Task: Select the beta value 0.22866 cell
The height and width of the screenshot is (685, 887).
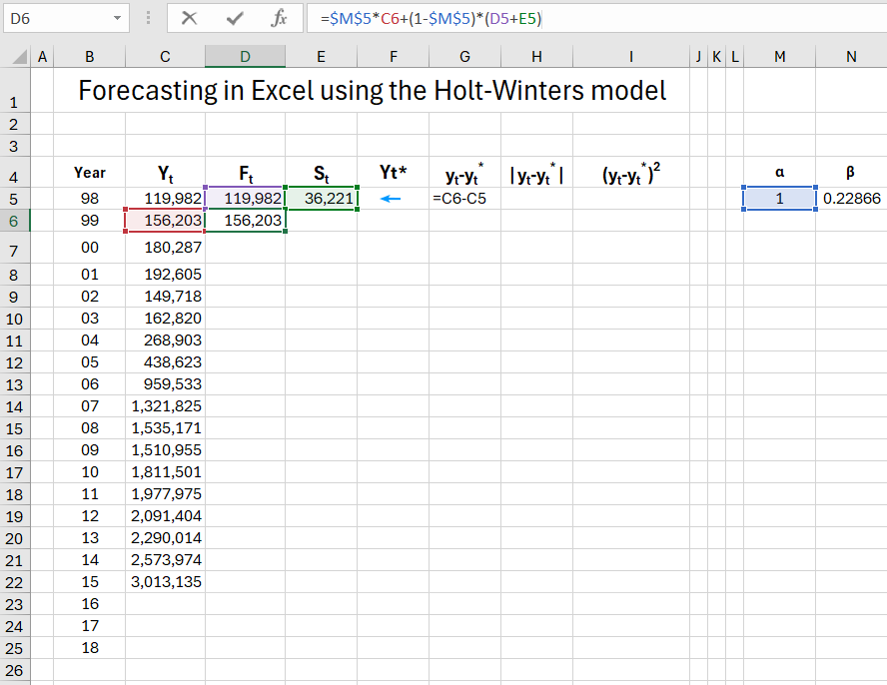Action: 851,199
